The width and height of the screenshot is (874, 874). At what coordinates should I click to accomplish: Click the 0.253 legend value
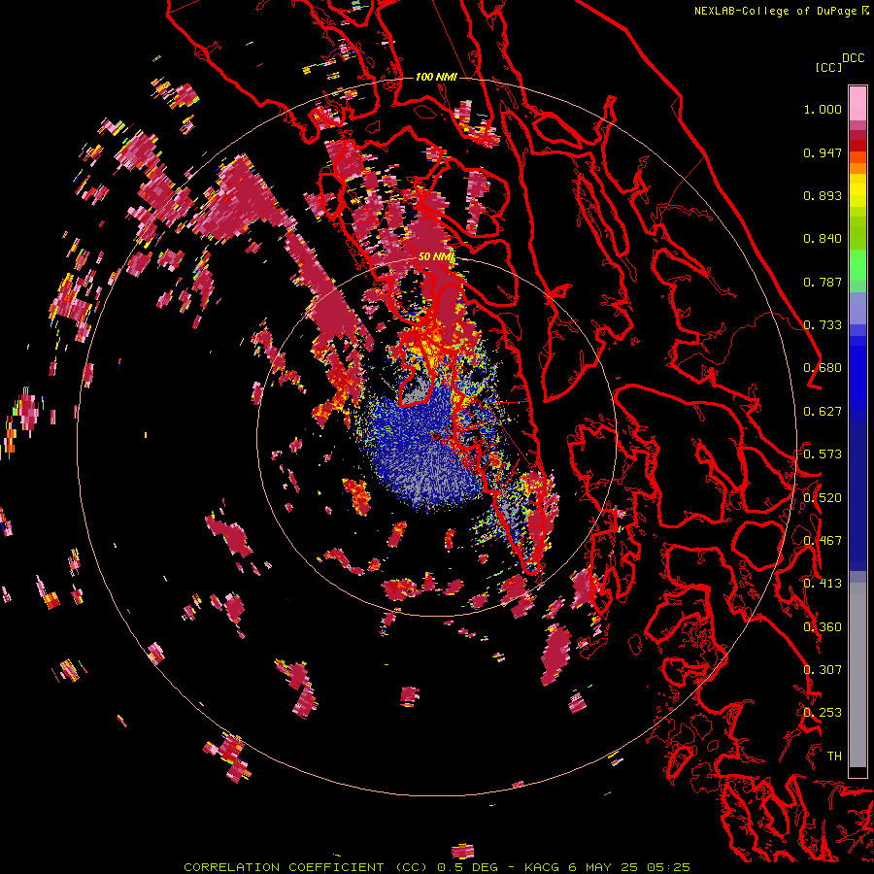pos(823,713)
